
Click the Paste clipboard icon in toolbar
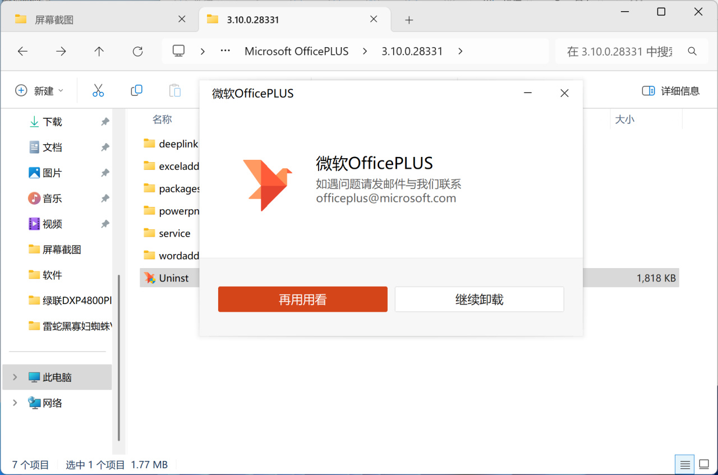click(175, 90)
